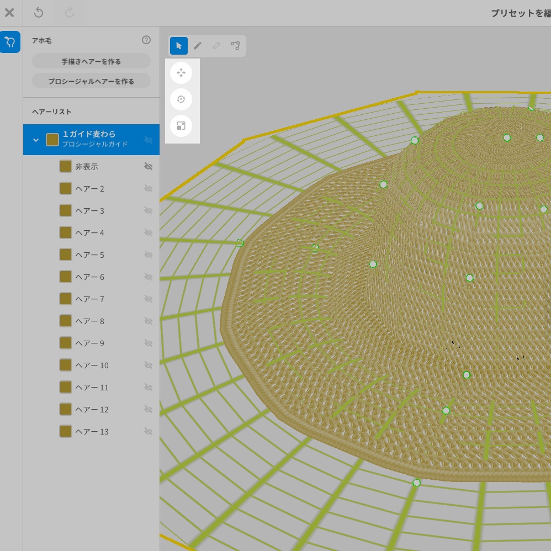The width and height of the screenshot is (551, 551).
Task: Open the hair (アホ毛) sidebar tab
Action: click(x=10, y=42)
